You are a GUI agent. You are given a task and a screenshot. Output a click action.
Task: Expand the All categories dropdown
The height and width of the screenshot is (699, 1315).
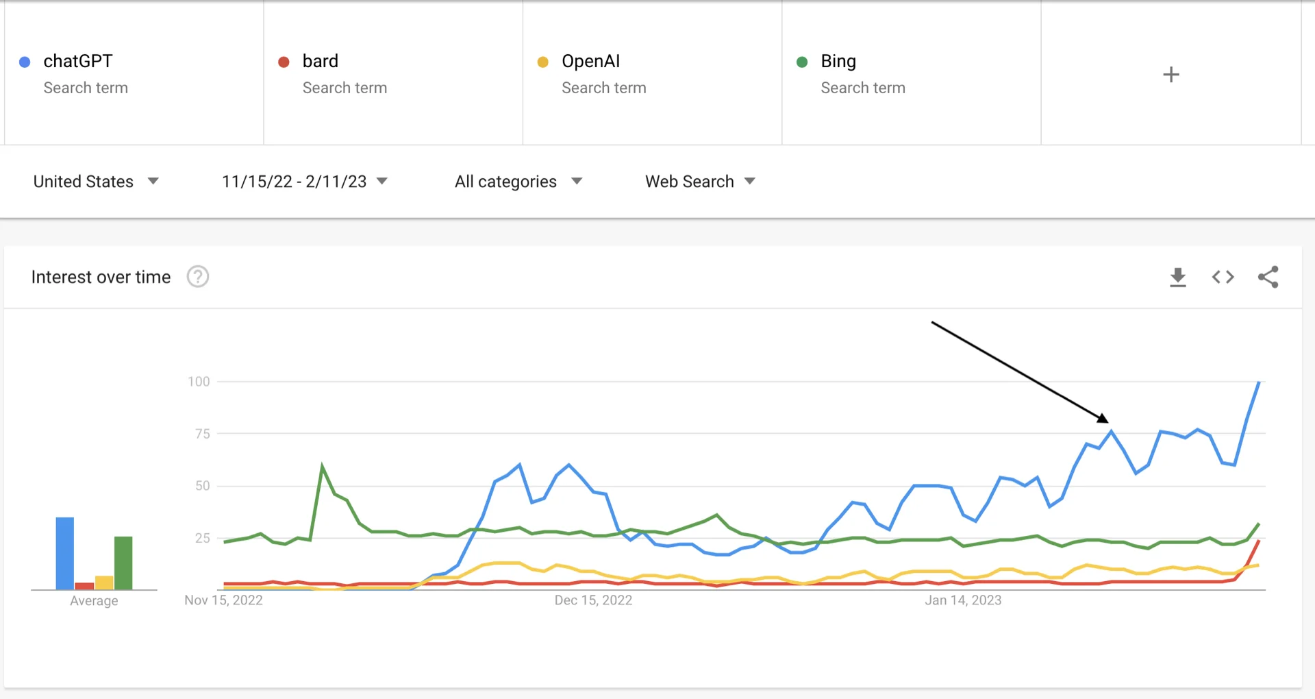pos(518,182)
